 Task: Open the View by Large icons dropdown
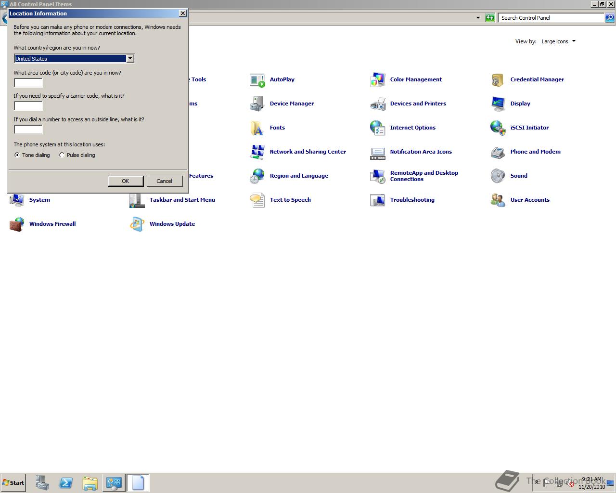(x=559, y=41)
